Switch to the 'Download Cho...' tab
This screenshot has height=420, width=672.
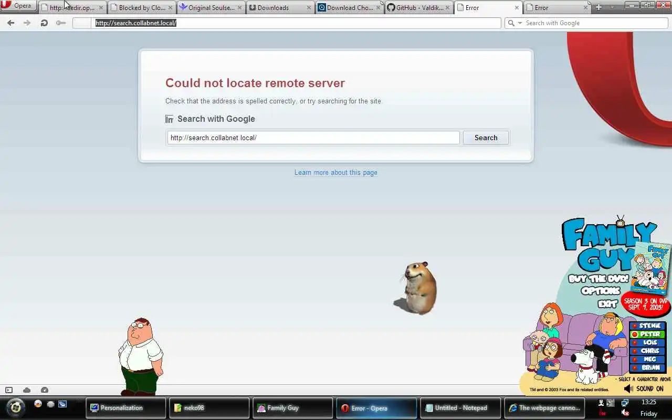coord(350,8)
